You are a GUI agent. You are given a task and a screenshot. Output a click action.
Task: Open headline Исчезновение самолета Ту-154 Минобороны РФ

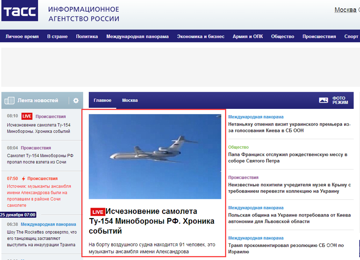click(x=152, y=221)
